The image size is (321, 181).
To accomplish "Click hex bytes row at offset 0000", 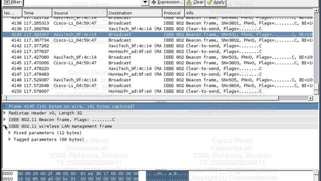I will 78,173.
